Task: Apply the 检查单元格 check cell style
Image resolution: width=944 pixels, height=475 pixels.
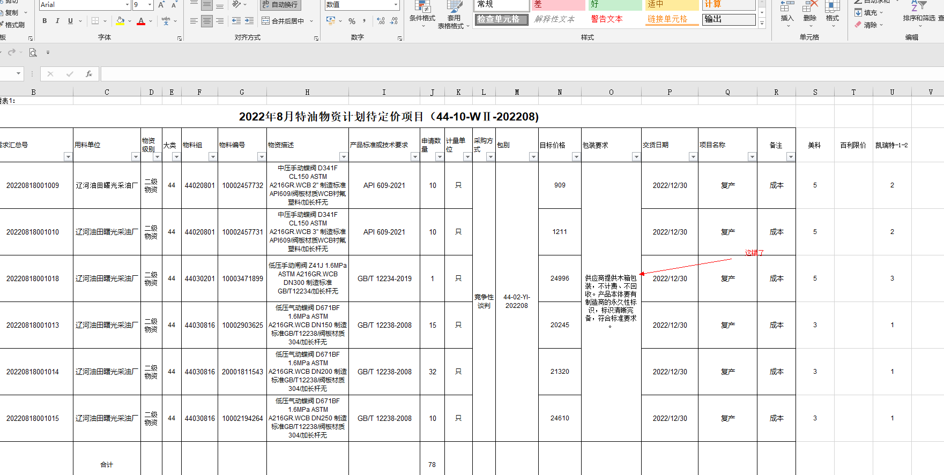Action: pos(502,19)
